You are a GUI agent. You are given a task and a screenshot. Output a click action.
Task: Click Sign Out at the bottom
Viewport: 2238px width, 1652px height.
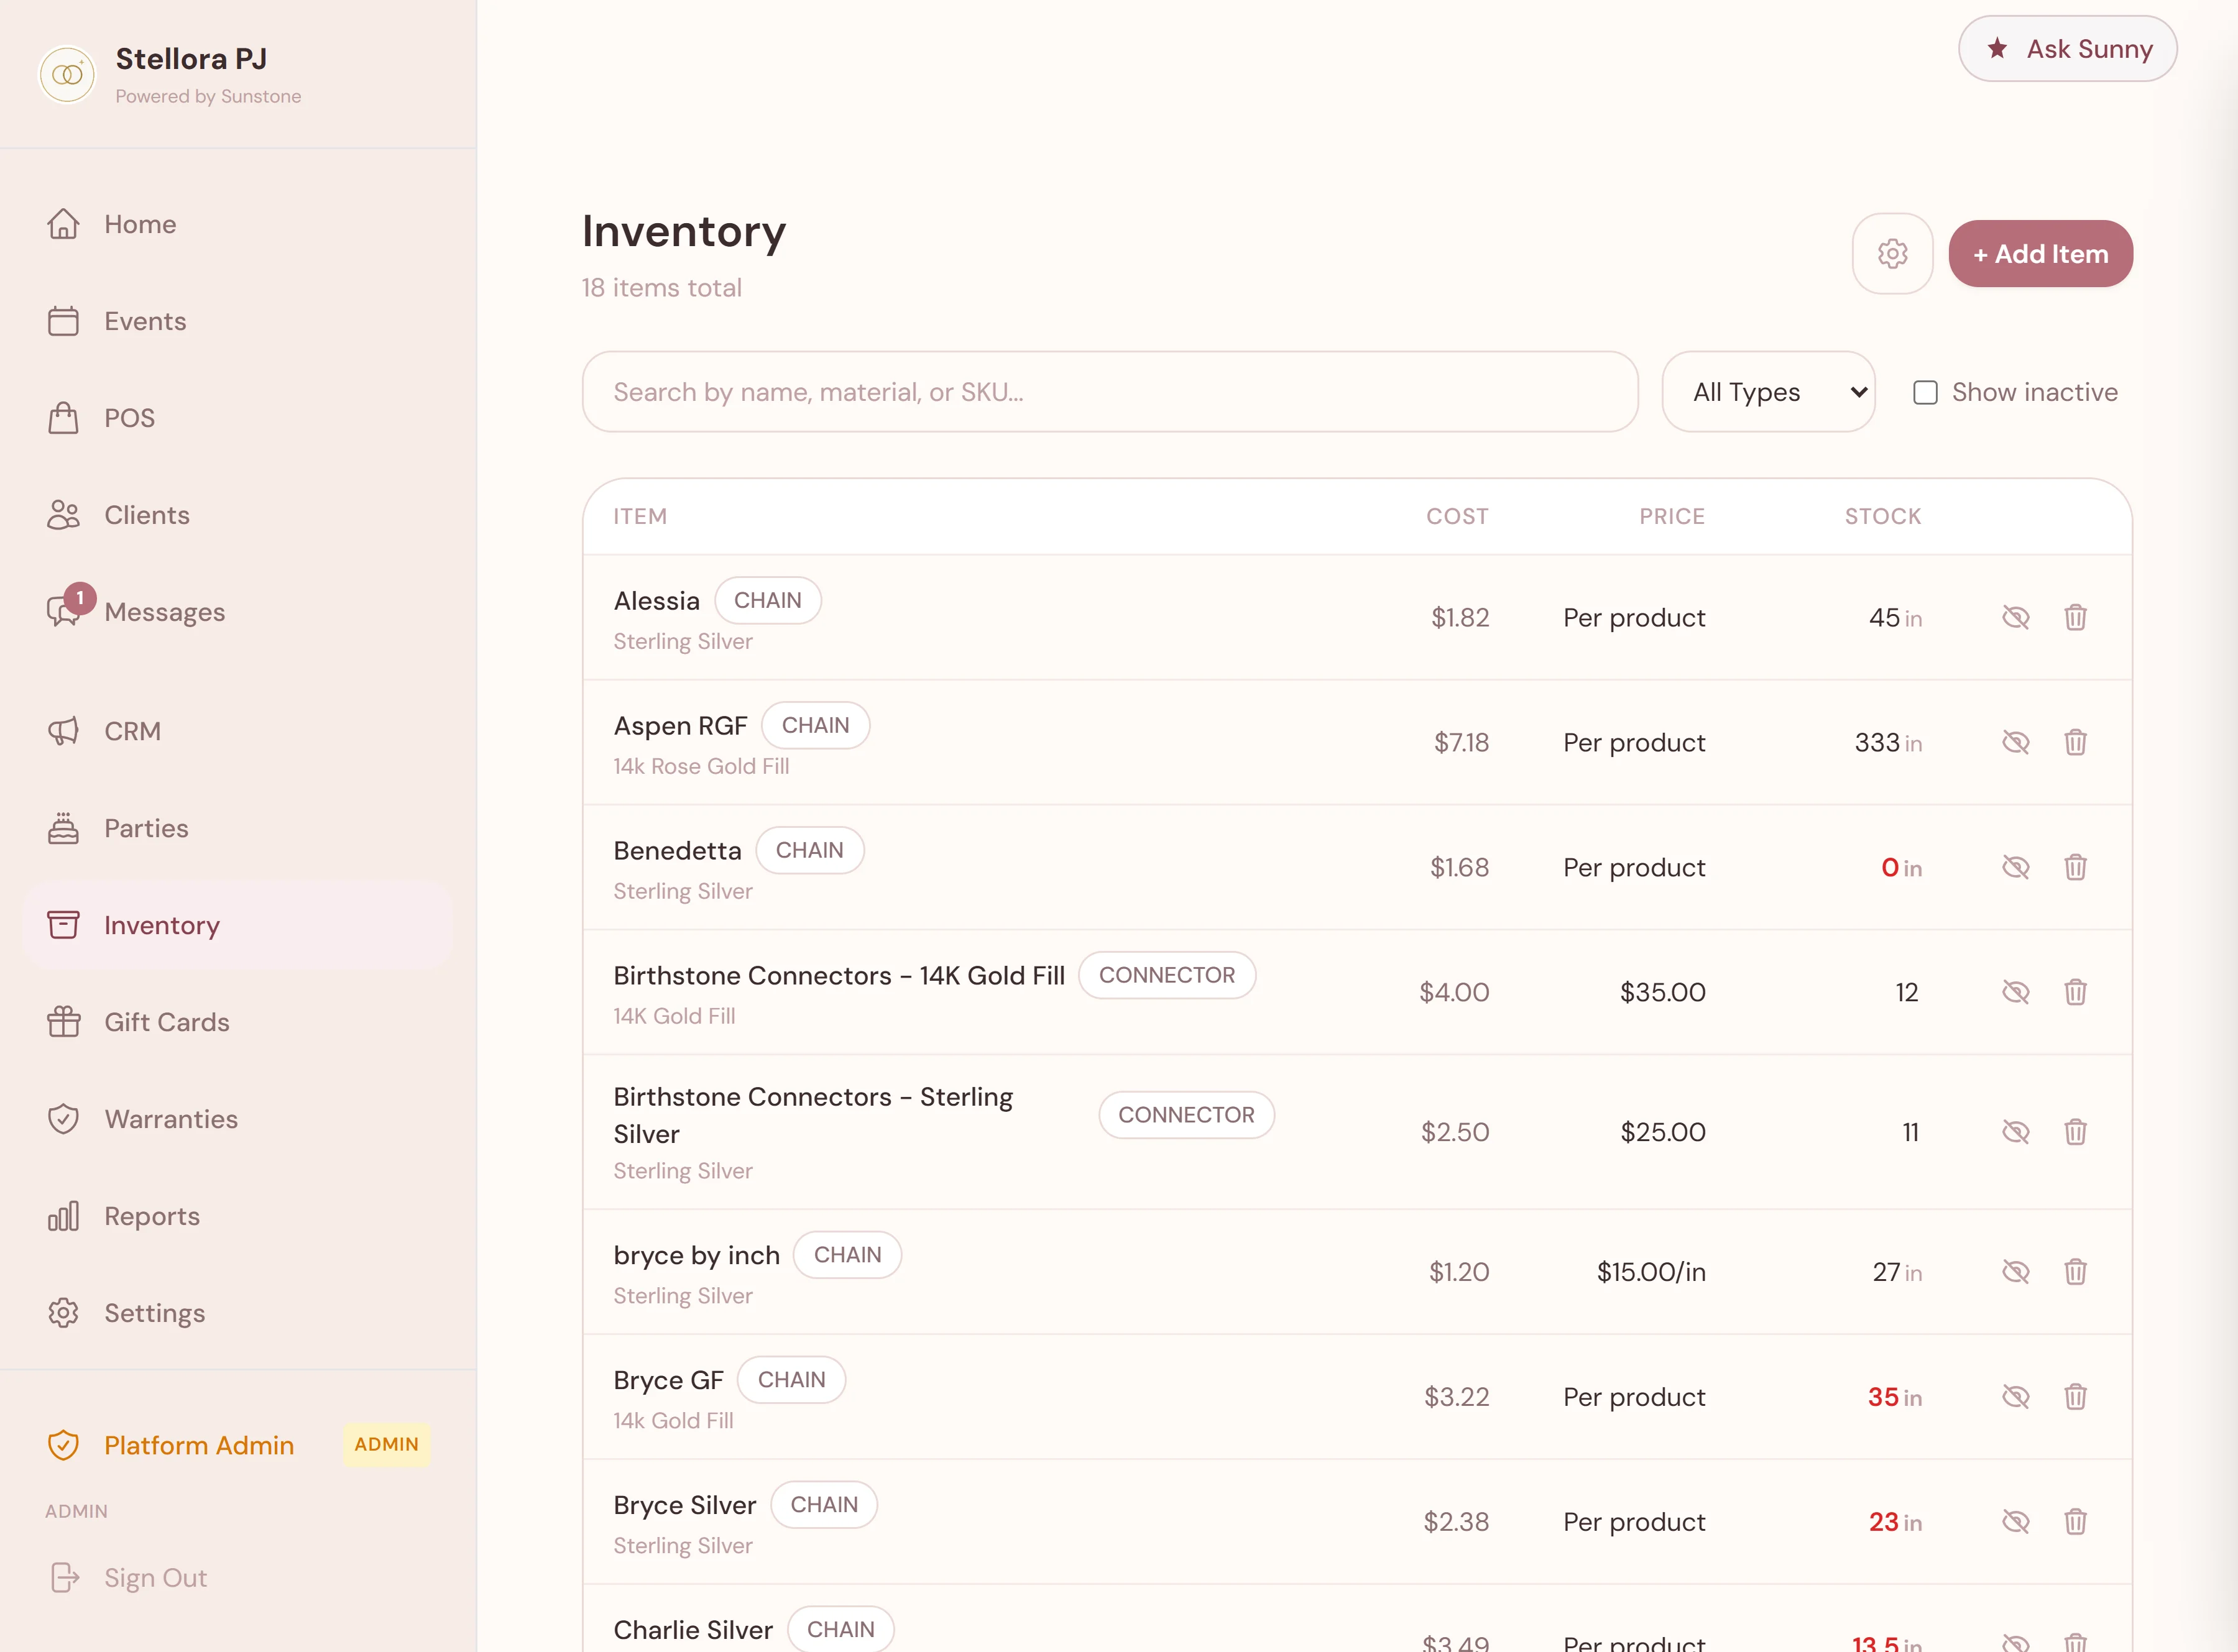(155, 1577)
